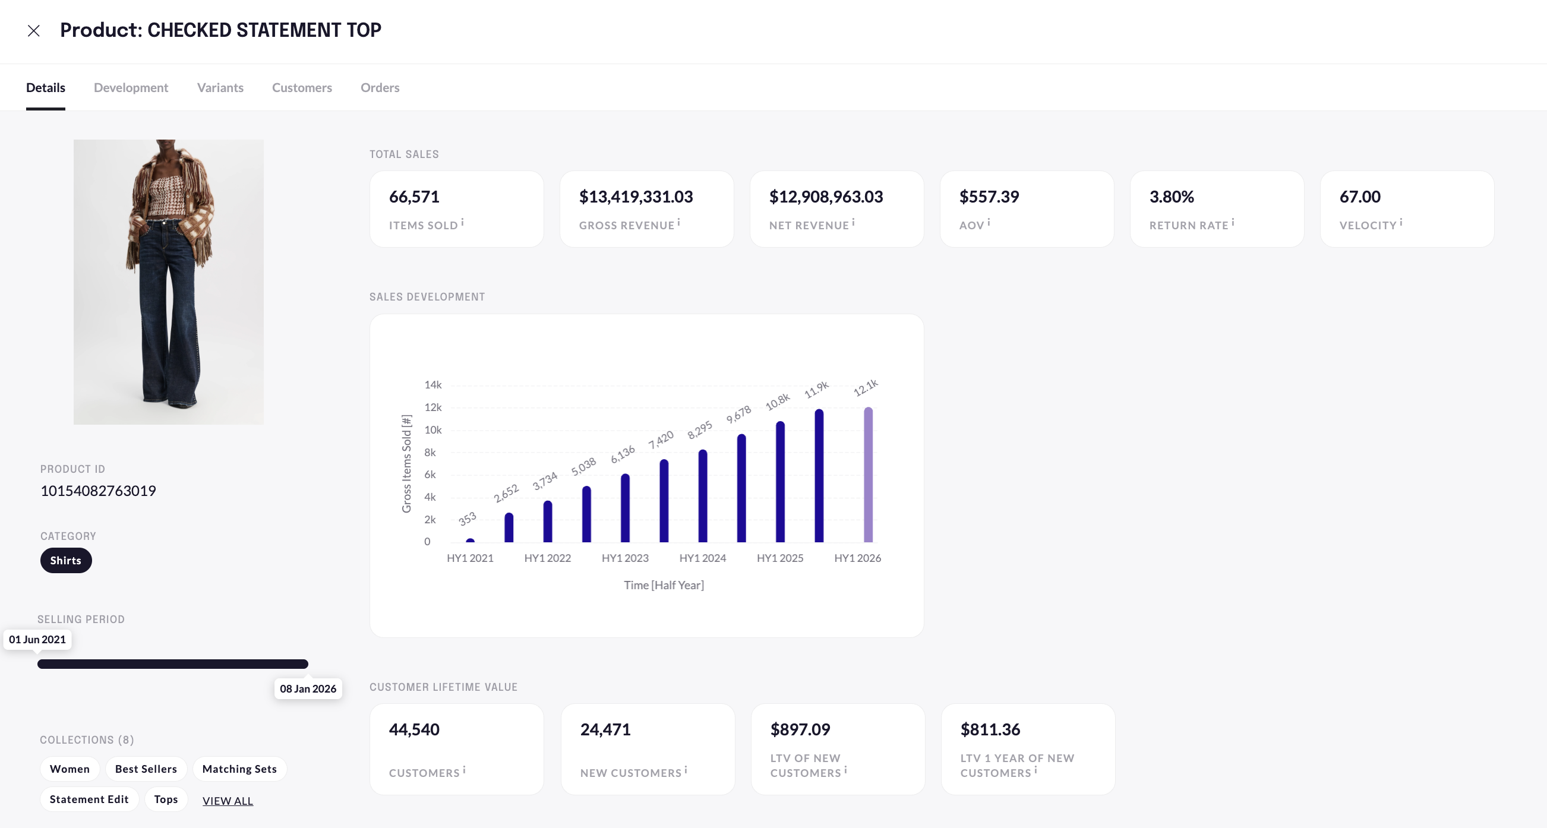Click the Velocity info icon
This screenshot has height=828, width=1547.
[x=1401, y=223]
